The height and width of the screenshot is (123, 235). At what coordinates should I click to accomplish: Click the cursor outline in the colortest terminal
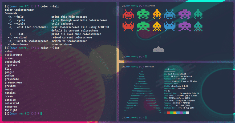click(146, 57)
